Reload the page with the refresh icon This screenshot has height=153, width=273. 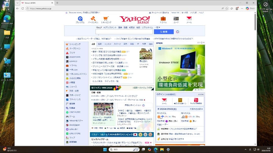pos(22,9)
